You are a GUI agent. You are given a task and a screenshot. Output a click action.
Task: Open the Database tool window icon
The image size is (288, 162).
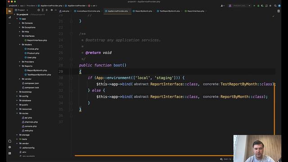(x=279, y=11)
